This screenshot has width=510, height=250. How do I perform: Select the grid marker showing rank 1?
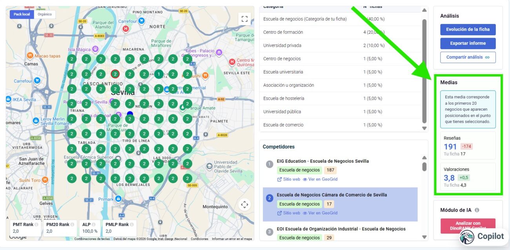tap(158, 74)
